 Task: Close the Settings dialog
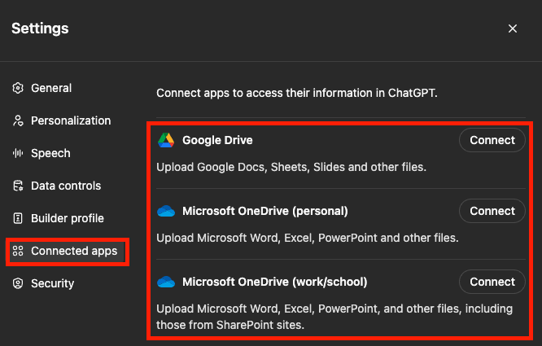(513, 28)
